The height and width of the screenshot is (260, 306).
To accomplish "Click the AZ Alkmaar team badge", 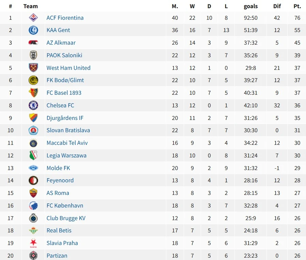I will tap(33, 43).
